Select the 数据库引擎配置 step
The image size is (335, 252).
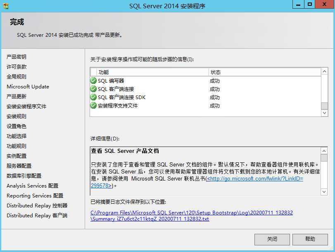coord(24,176)
